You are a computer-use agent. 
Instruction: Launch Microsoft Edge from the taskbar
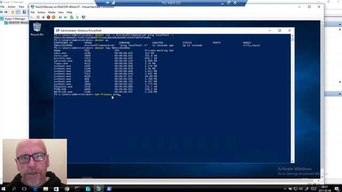tap(35, 189)
